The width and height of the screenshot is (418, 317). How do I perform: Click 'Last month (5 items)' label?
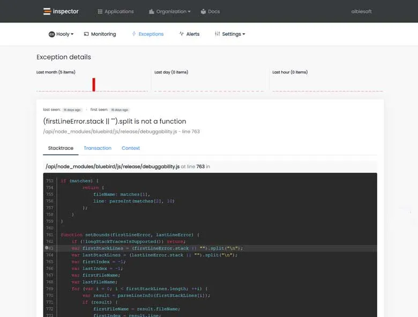coord(56,72)
